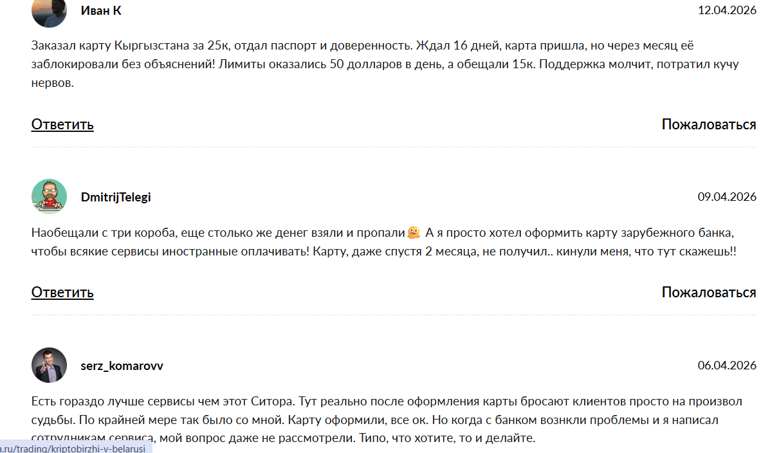Select the username Иван К
Image resolution: width=770 pixels, height=453 pixels.
100,10
